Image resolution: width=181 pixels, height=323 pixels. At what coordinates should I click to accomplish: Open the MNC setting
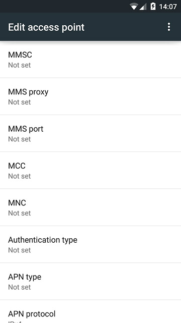click(x=90, y=207)
